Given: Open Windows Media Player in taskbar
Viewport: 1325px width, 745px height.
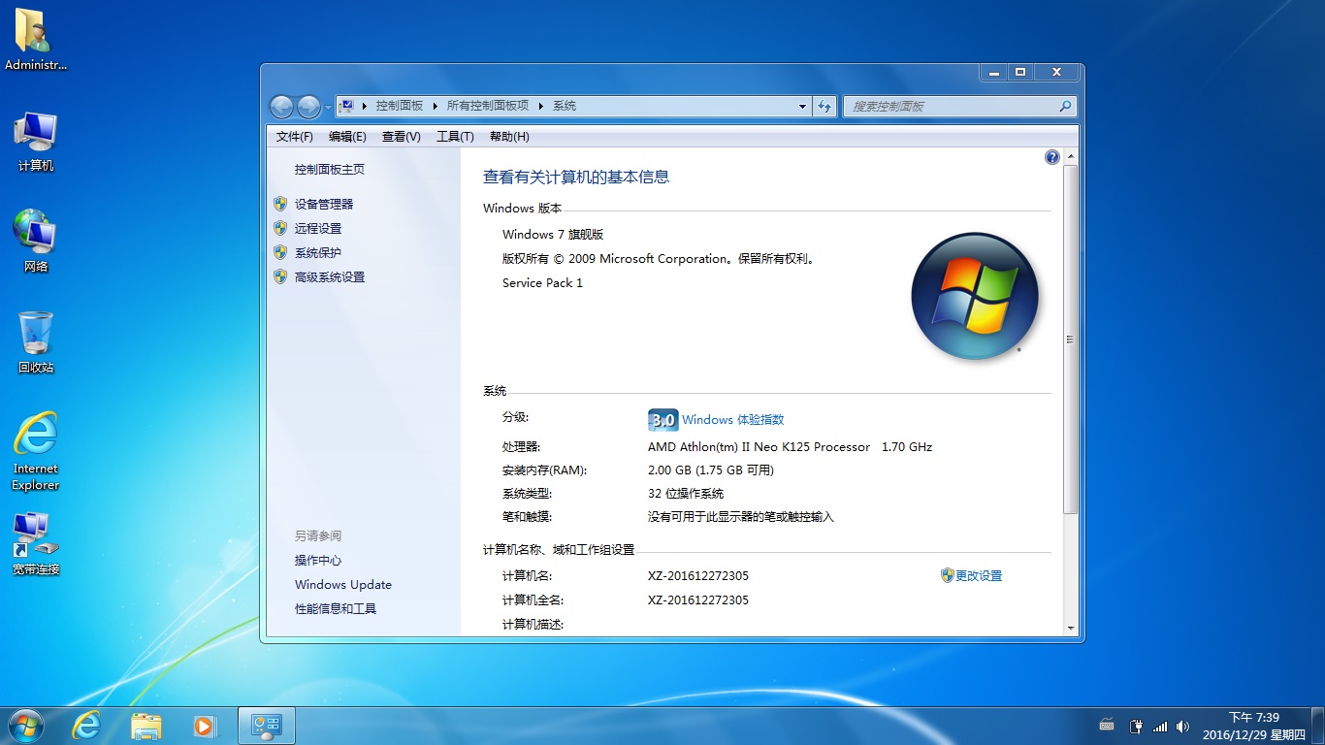Looking at the screenshot, I should 205,726.
